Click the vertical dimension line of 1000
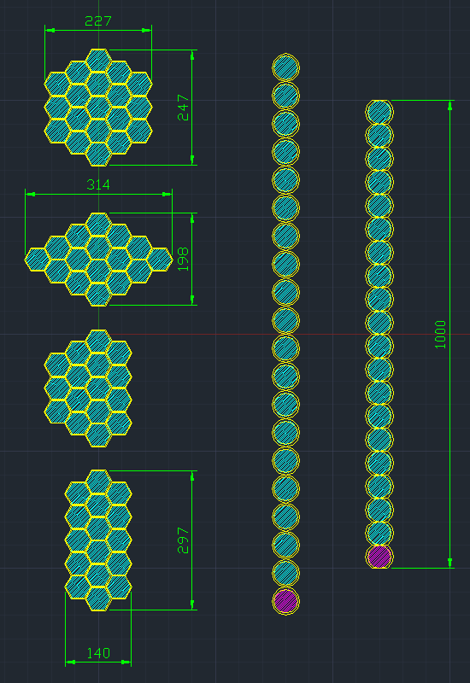 (x=450, y=334)
